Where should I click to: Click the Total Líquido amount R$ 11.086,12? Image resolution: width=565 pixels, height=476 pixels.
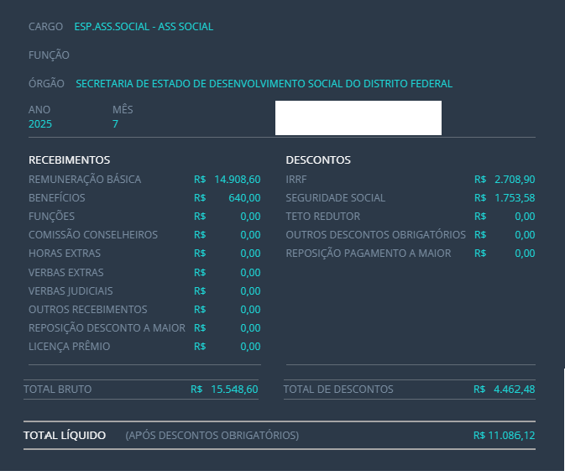pyautogui.click(x=505, y=436)
